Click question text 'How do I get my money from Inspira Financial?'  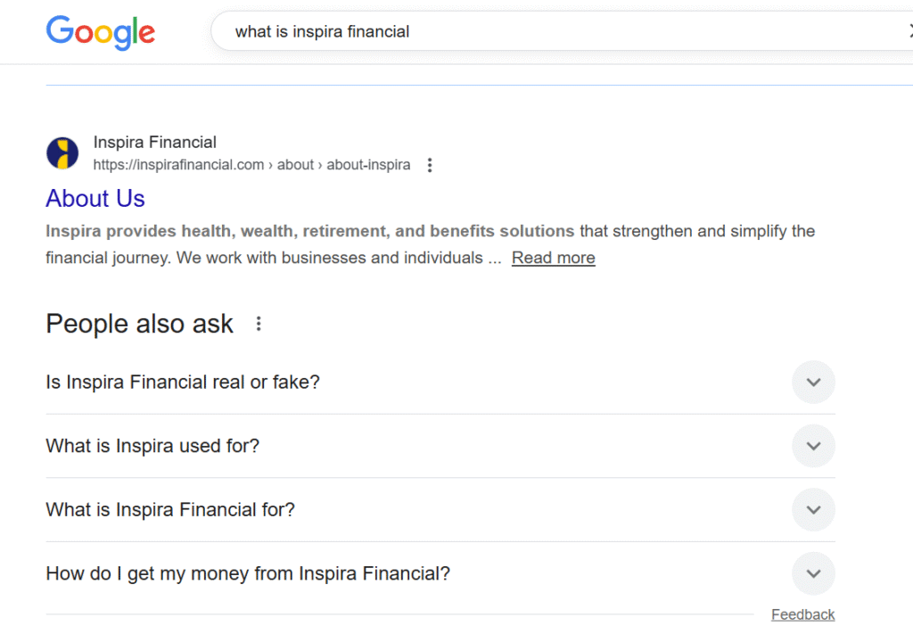(248, 573)
